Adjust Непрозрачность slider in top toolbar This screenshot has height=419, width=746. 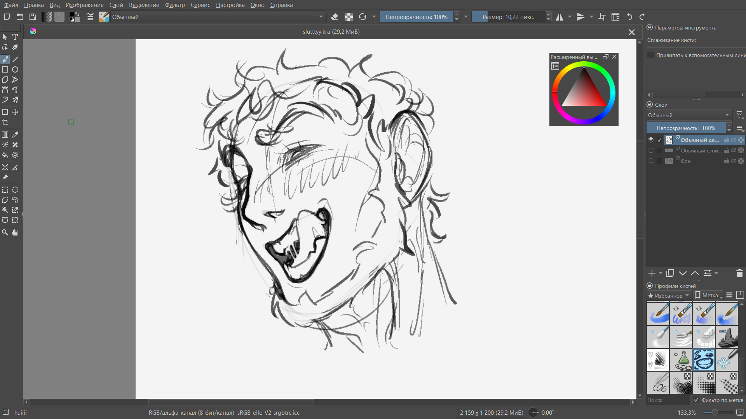pos(416,17)
